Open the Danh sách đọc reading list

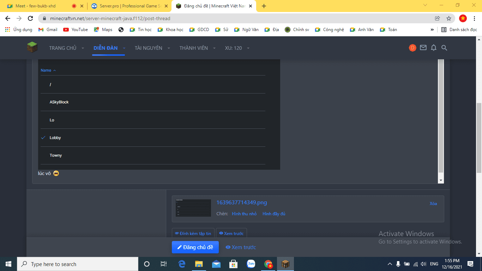pos(459,30)
